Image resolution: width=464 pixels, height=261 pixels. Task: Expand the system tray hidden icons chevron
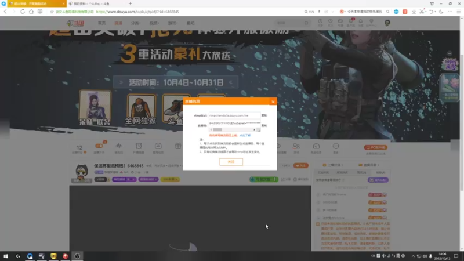413,256
